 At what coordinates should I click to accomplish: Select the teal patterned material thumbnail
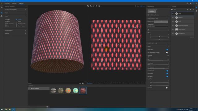(75, 90)
